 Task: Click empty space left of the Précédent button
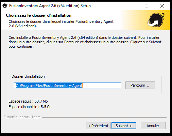44,126
